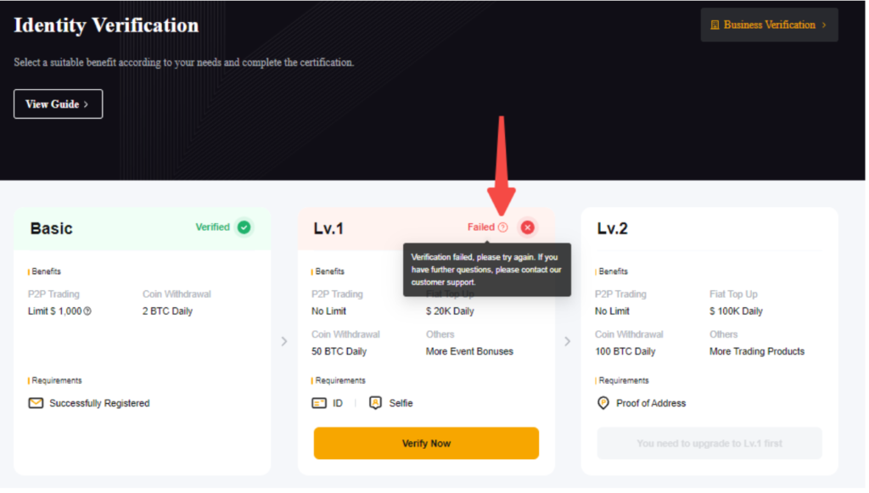The image size is (869, 493).
Task: Select the Lv.1 card heading
Action: pyautogui.click(x=328, y=228)
